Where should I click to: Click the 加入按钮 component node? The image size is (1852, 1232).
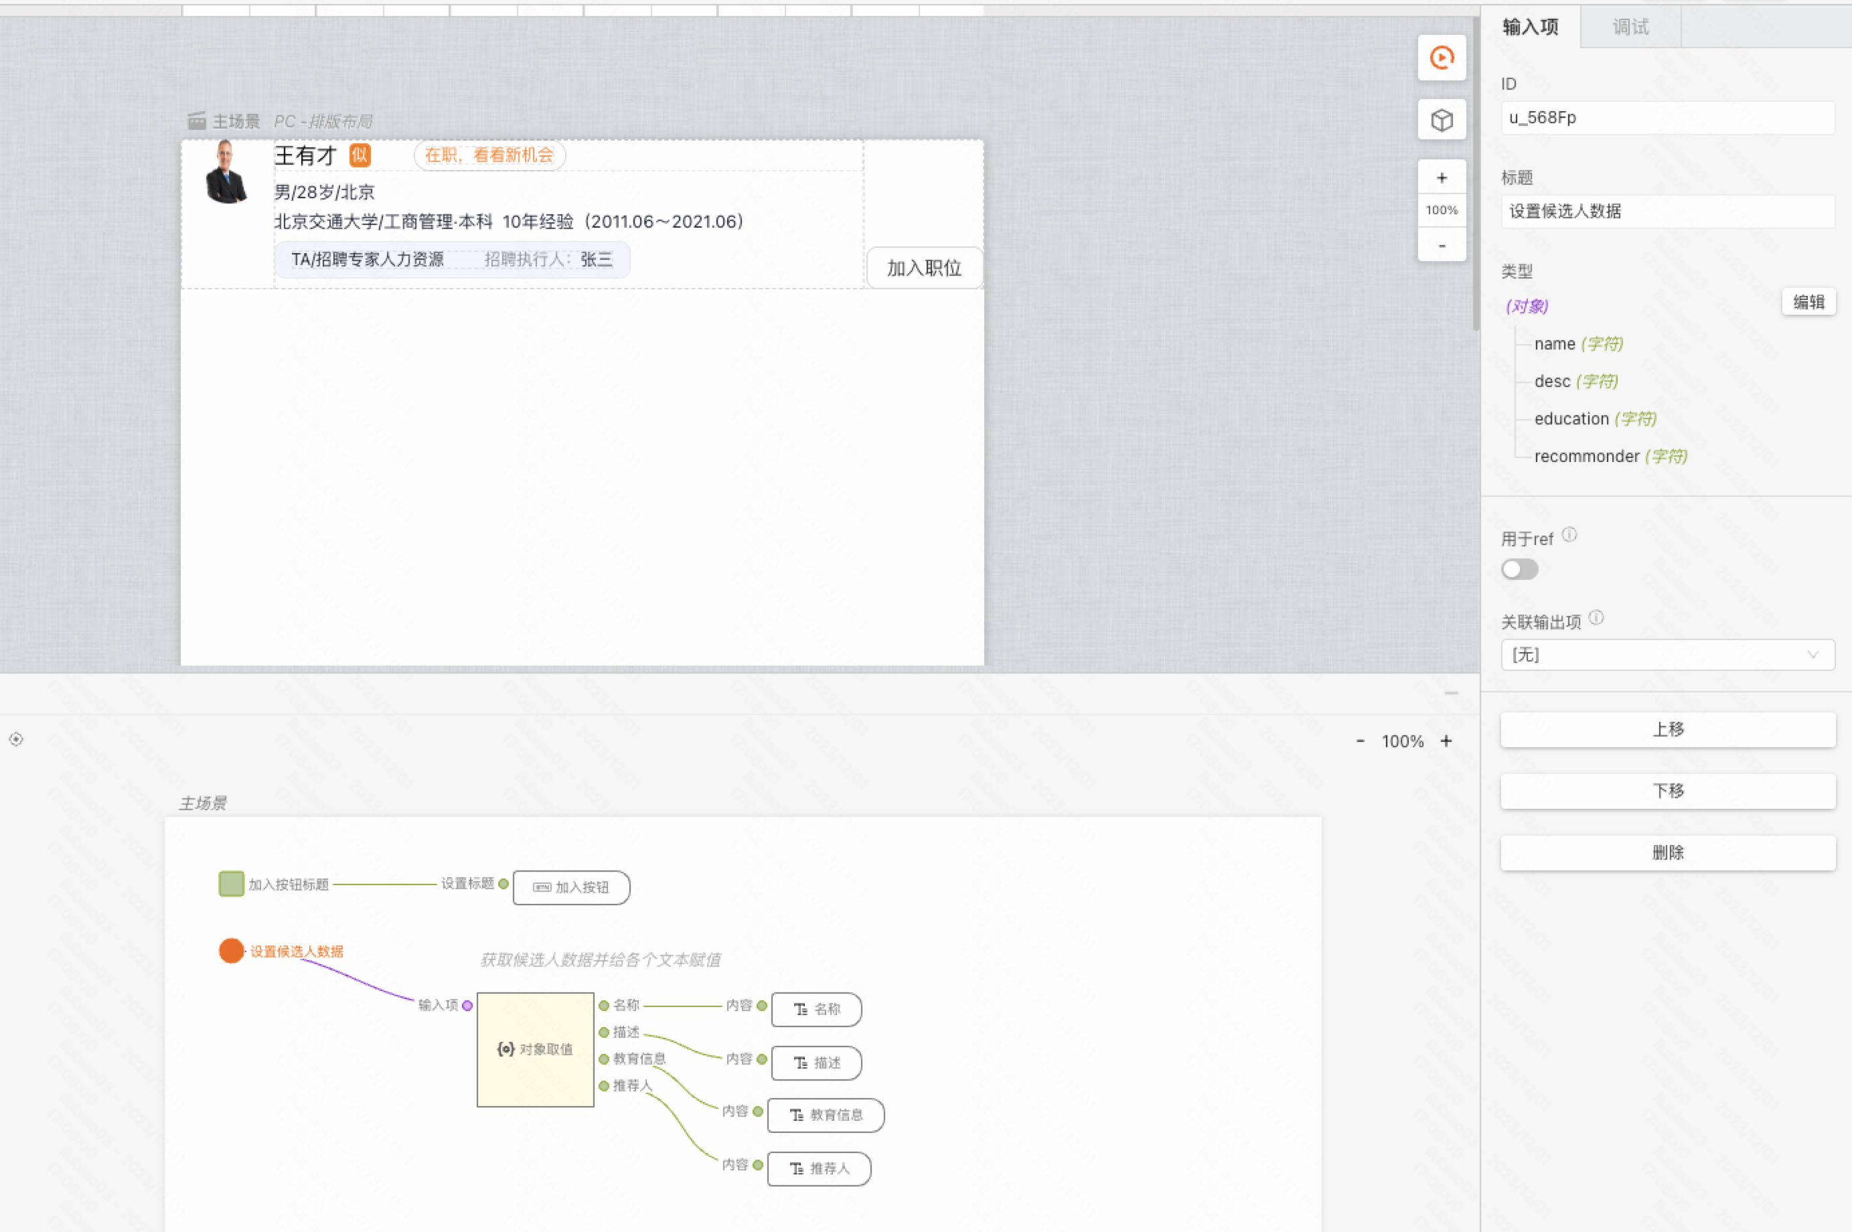[x=571, y=887]
